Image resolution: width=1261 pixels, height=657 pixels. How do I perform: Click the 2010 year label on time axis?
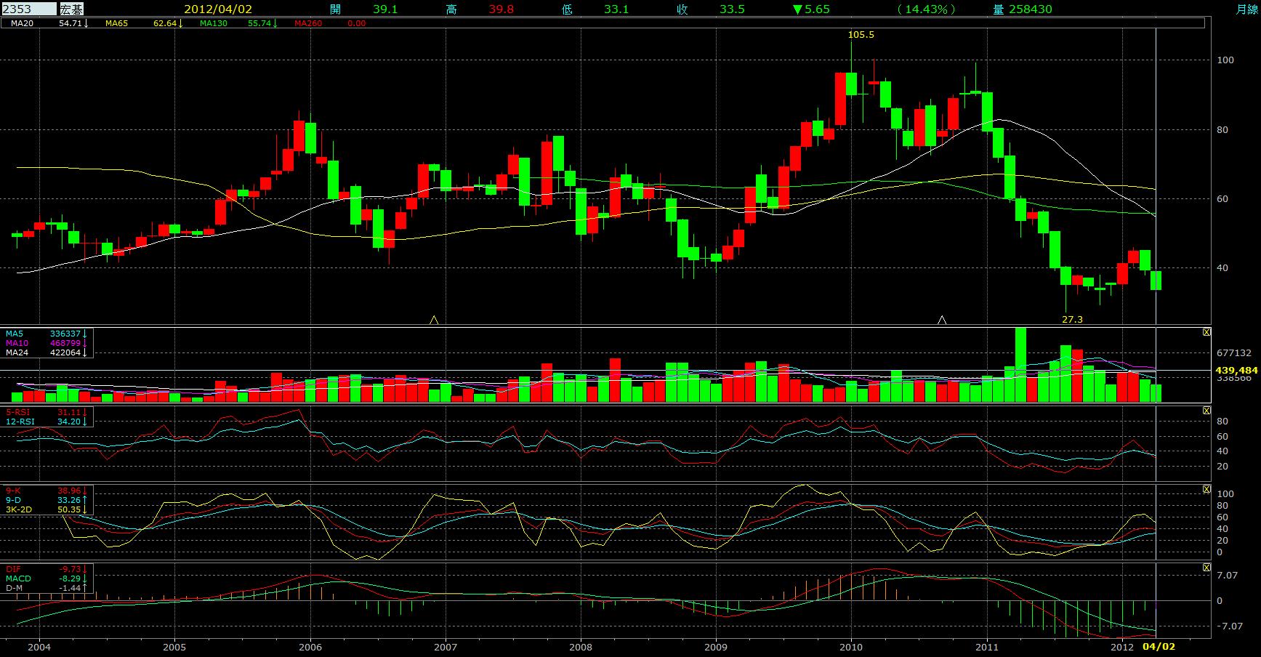852,646
